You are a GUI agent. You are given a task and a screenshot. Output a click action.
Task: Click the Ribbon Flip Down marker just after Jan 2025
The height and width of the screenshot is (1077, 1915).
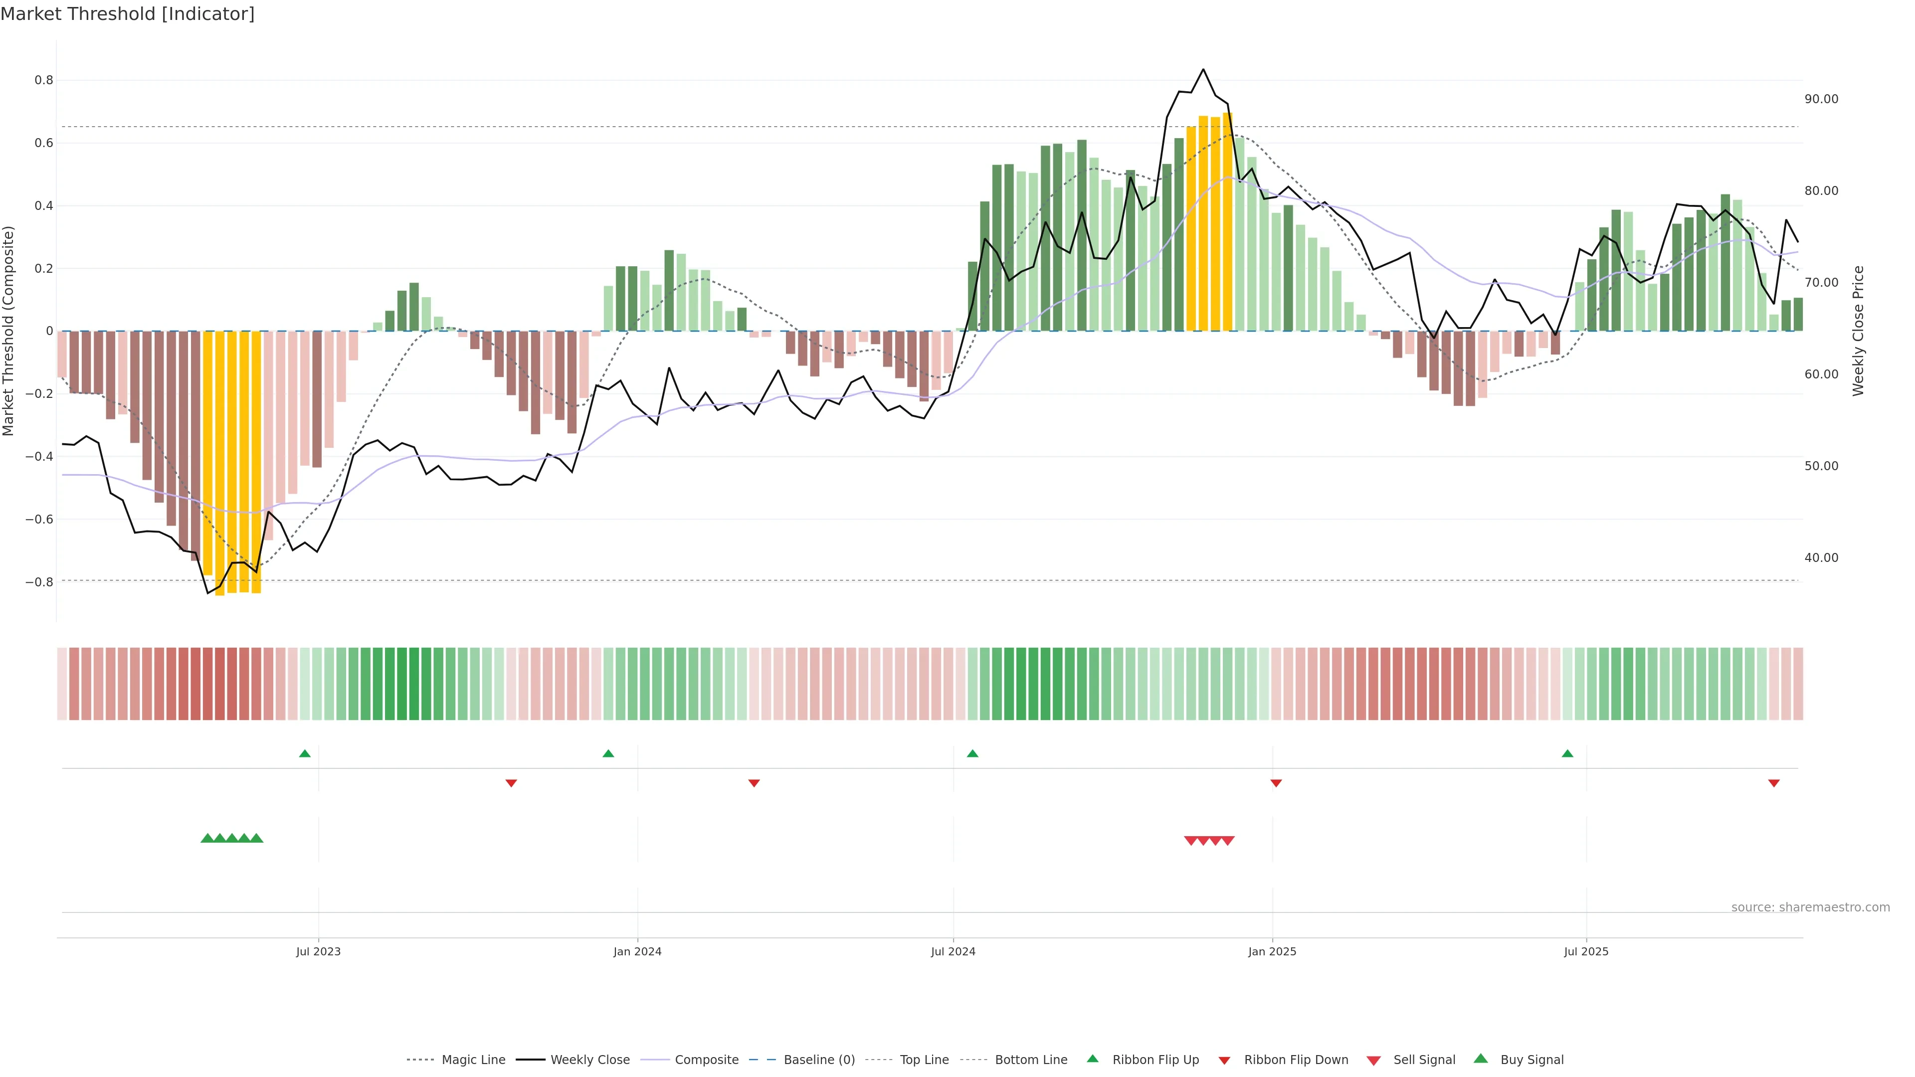click(x=1277, y=783)
